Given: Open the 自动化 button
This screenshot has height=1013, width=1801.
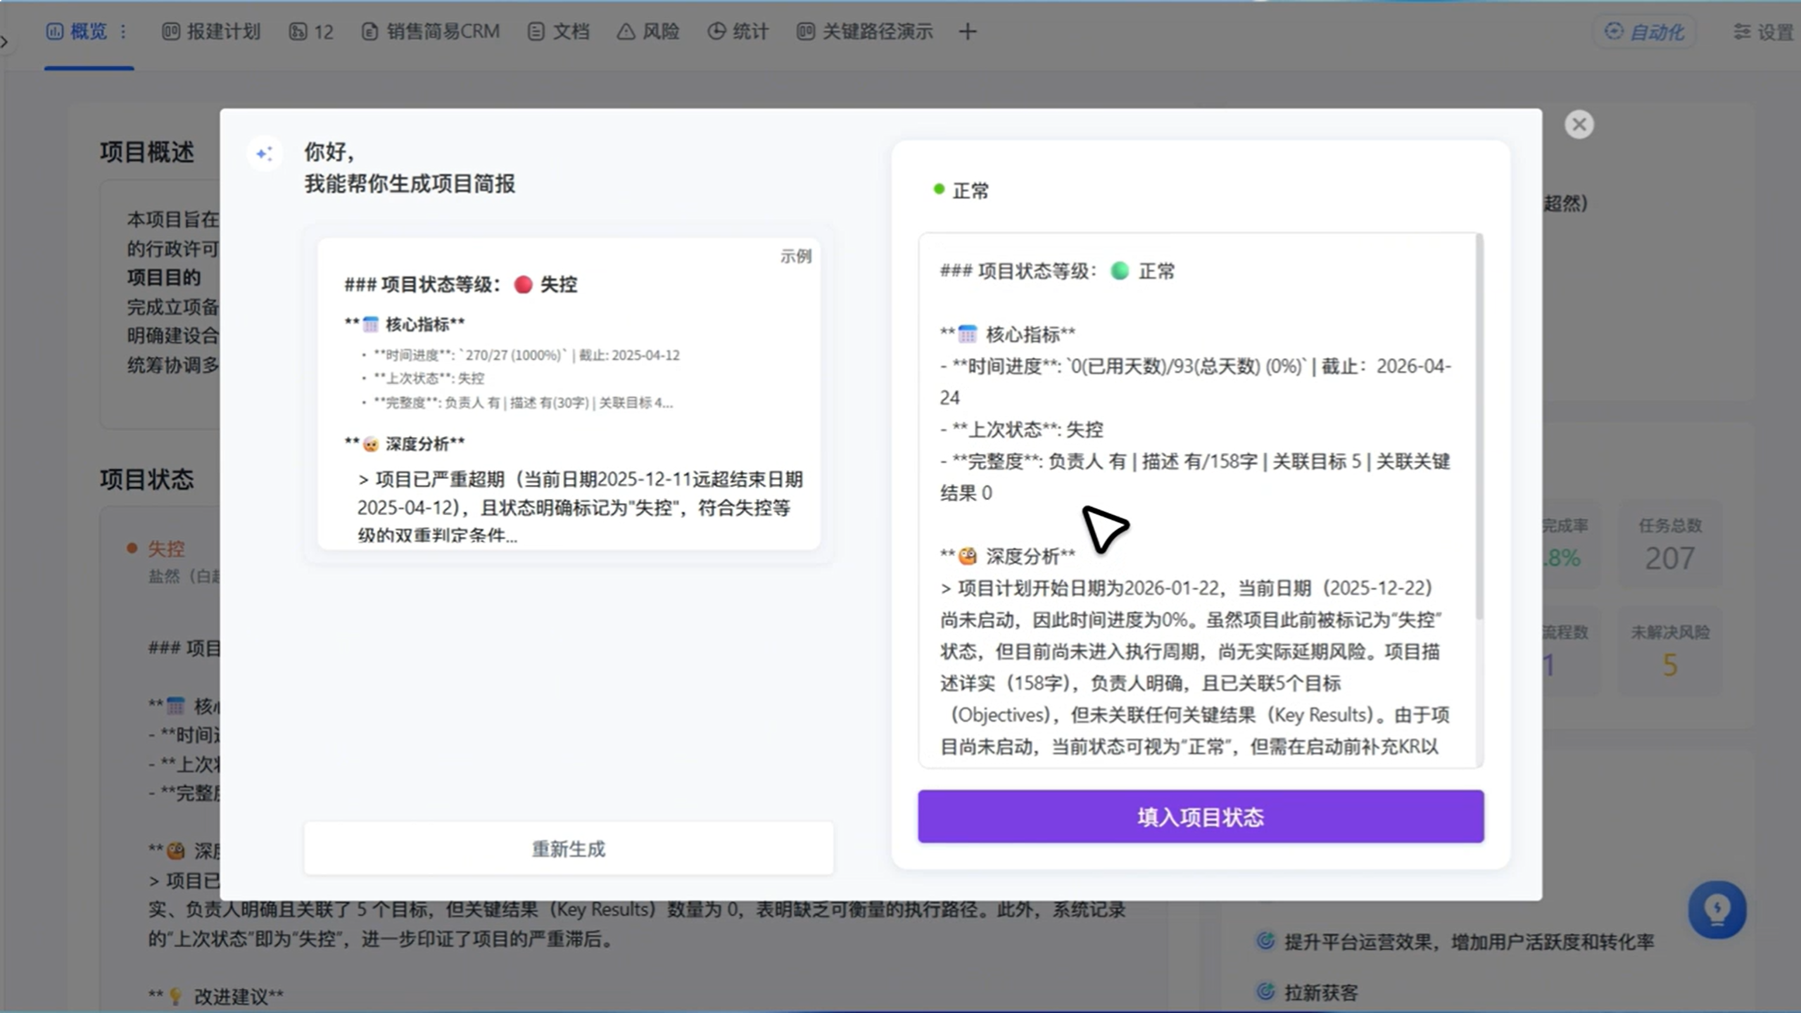Looking at the screenshot, I should pyautogui.click(x=1644, y=32).
